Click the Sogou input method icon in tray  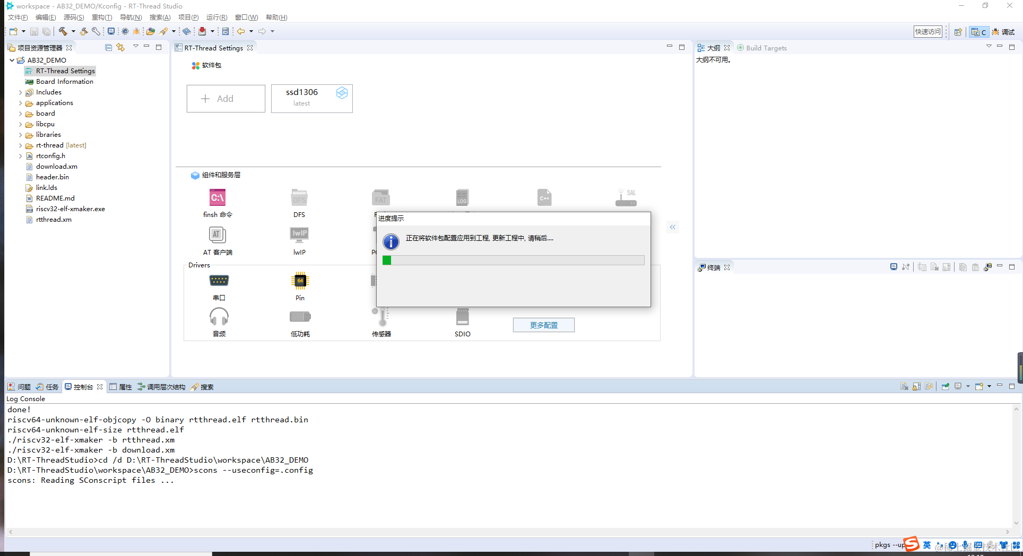click(911, 544)
